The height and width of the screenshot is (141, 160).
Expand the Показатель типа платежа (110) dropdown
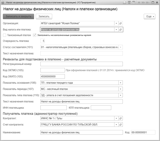120,95
